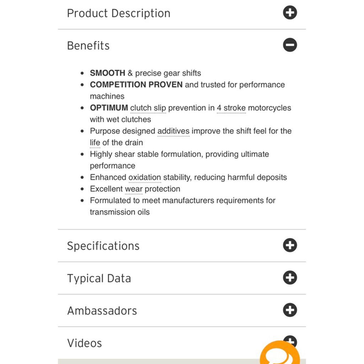The width and height of the screenshot is (364, 364).
Task: Expand the Specifications section header
Action: pos(103,246)
